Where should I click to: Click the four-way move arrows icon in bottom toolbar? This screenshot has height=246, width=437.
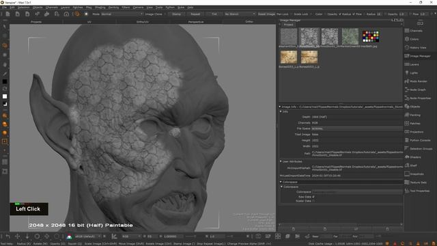pos(17,236)
